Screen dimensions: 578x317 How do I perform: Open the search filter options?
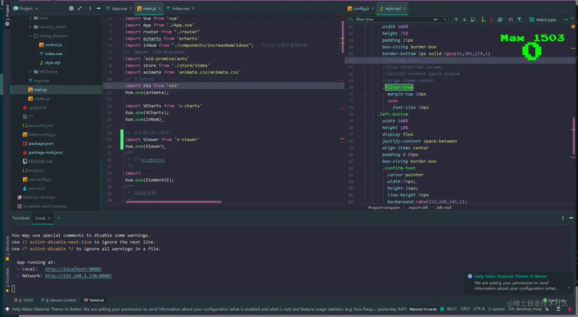pos(520,19)
